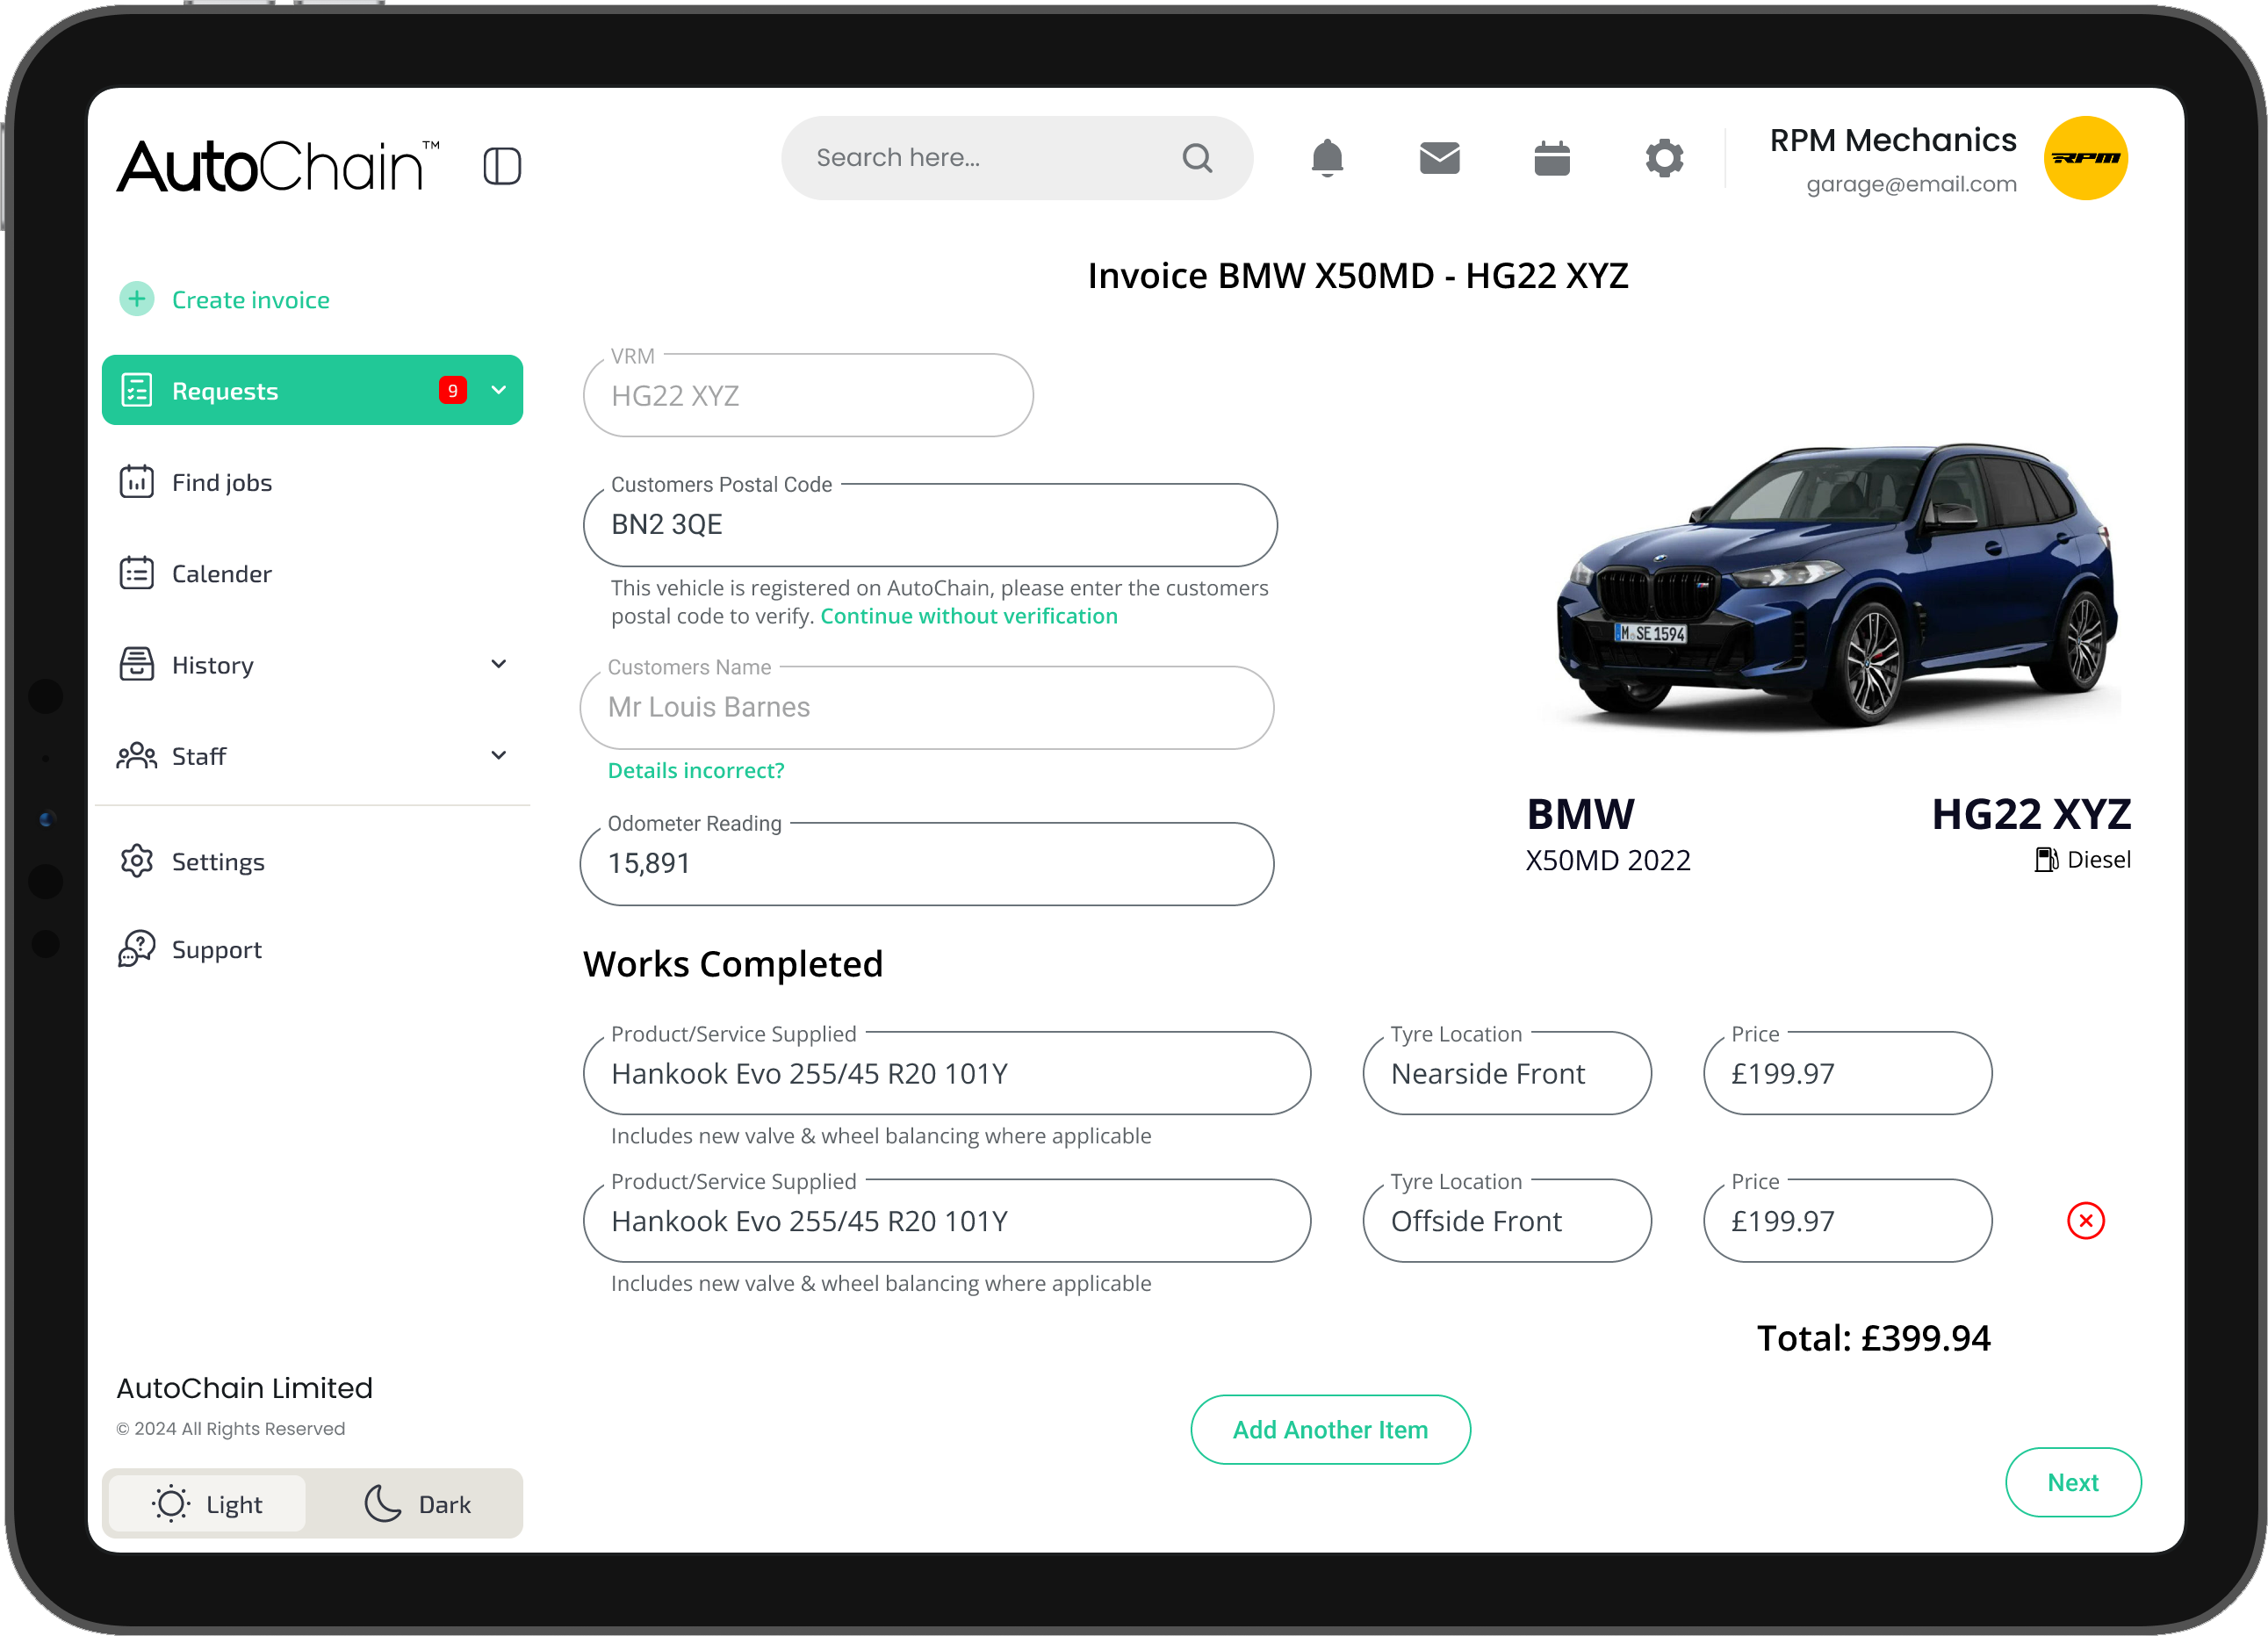Switch to Dark mode
2268x1636 pixels.
416,1503
